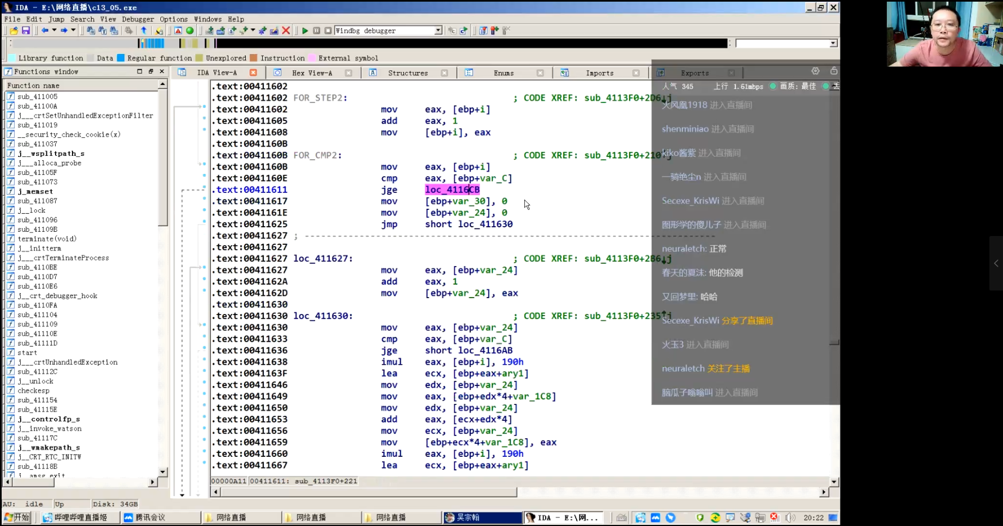Start the debugger process with green play
The image size is (1003, 526).
click(x=305, y=31)
